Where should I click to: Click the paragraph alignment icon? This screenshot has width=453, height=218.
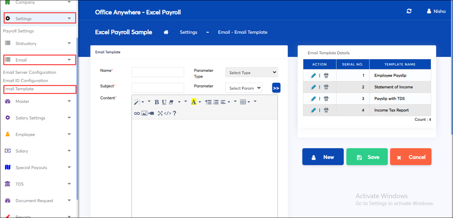point(223,102)
